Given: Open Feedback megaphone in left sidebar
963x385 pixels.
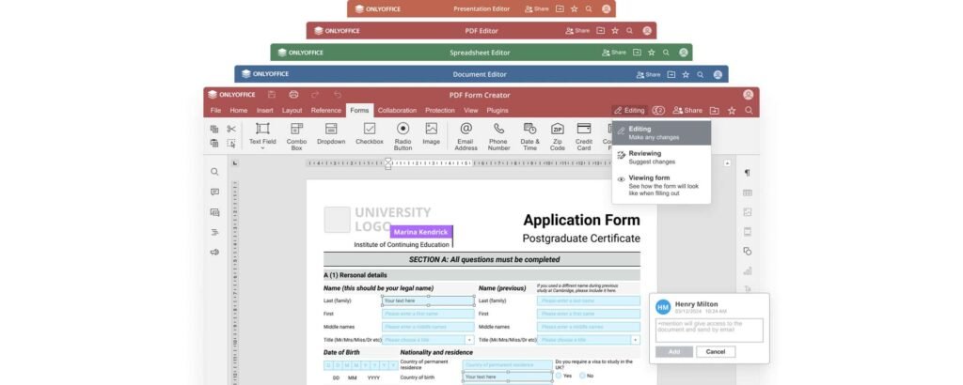Looking at the screenshot, I should [x=214, y=252].
